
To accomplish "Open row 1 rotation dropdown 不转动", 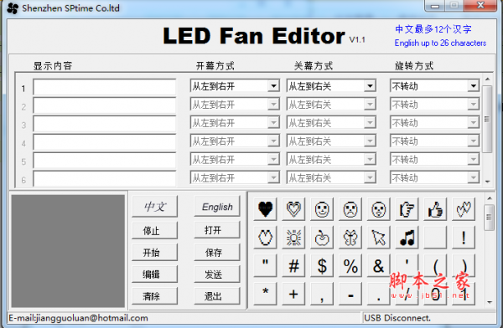I will coord(434,86).
